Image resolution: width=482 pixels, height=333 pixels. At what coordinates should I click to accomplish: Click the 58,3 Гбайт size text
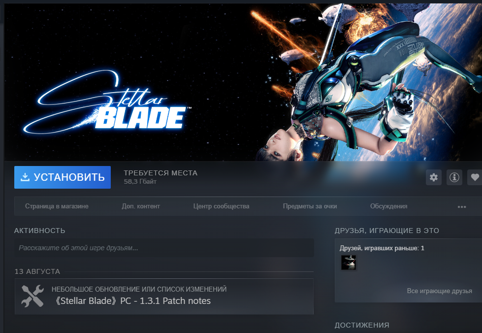click(x=140, y=182)
